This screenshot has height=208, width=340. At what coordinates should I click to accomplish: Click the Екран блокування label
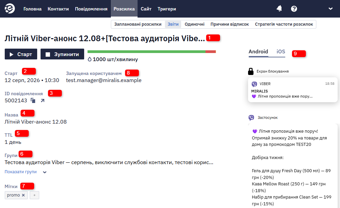coord(272,71)
